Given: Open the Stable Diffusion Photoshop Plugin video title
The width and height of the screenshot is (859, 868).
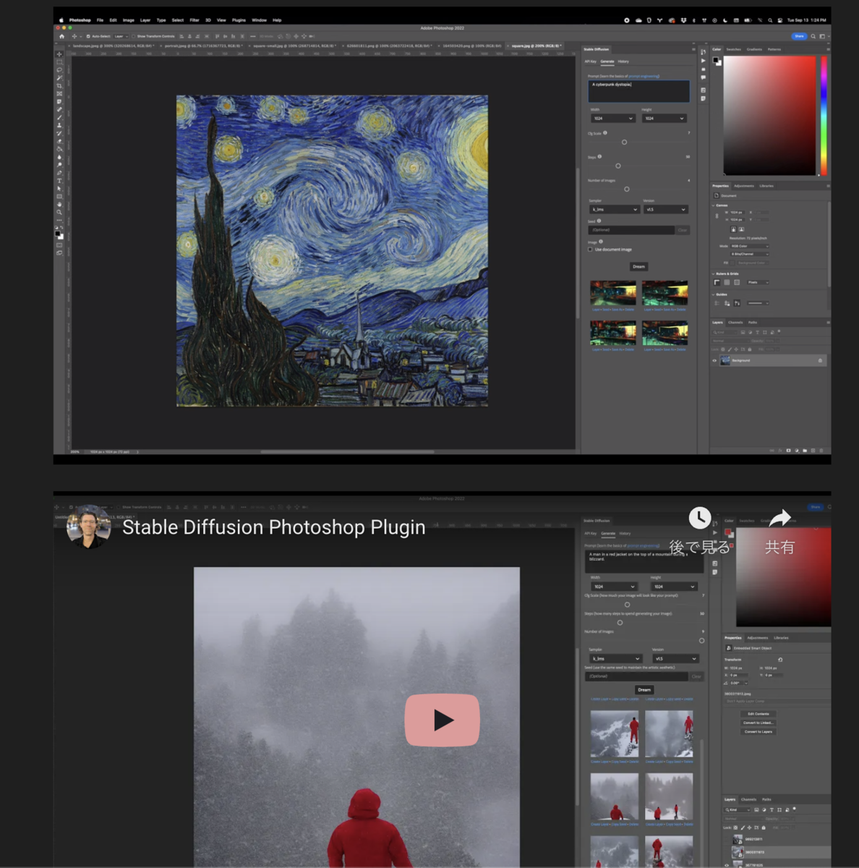Looking at the screenshot, I should coord(273,527).
